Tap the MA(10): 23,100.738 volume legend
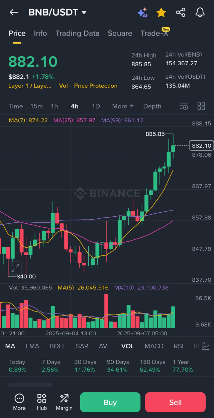Viewport: 214px width, 418px height. pos(141,287)
